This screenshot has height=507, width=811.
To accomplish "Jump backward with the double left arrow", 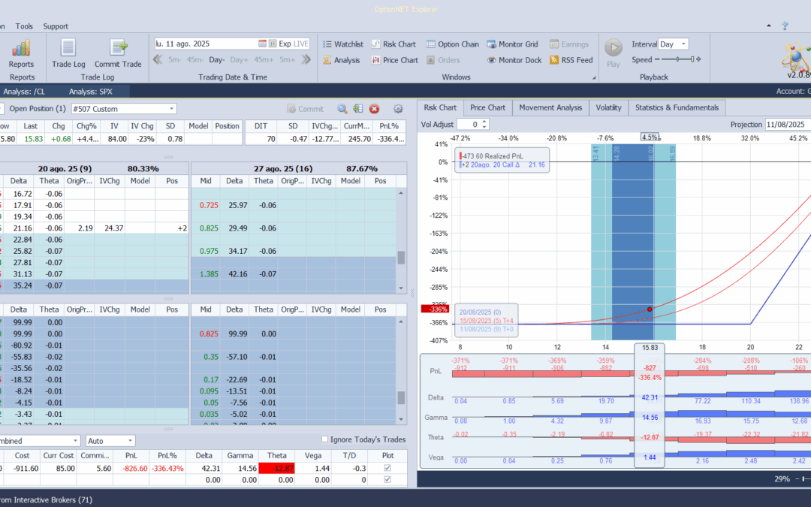I will click(x=158, y=59).
